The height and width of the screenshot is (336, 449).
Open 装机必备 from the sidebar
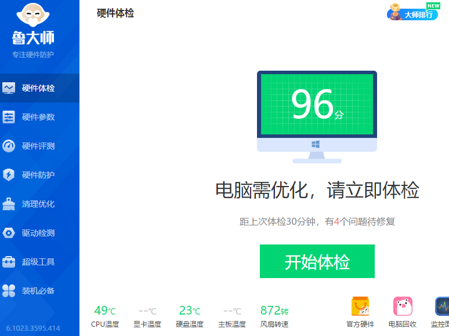coord(39,291)
